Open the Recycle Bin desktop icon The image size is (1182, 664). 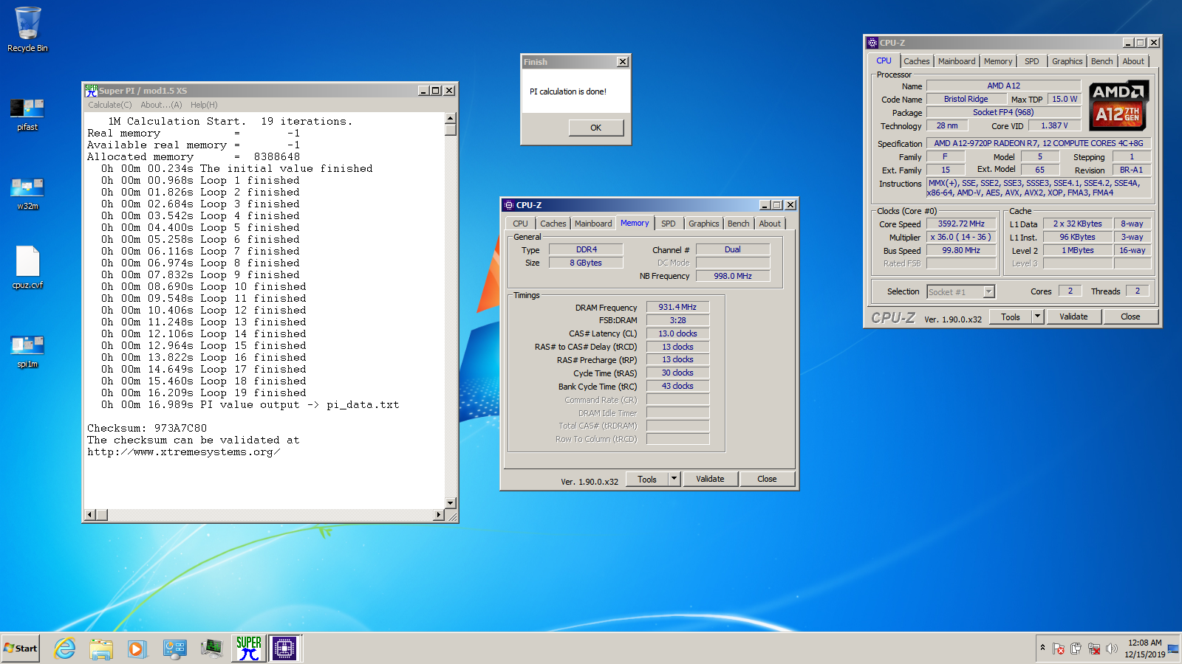coord(27,30)
